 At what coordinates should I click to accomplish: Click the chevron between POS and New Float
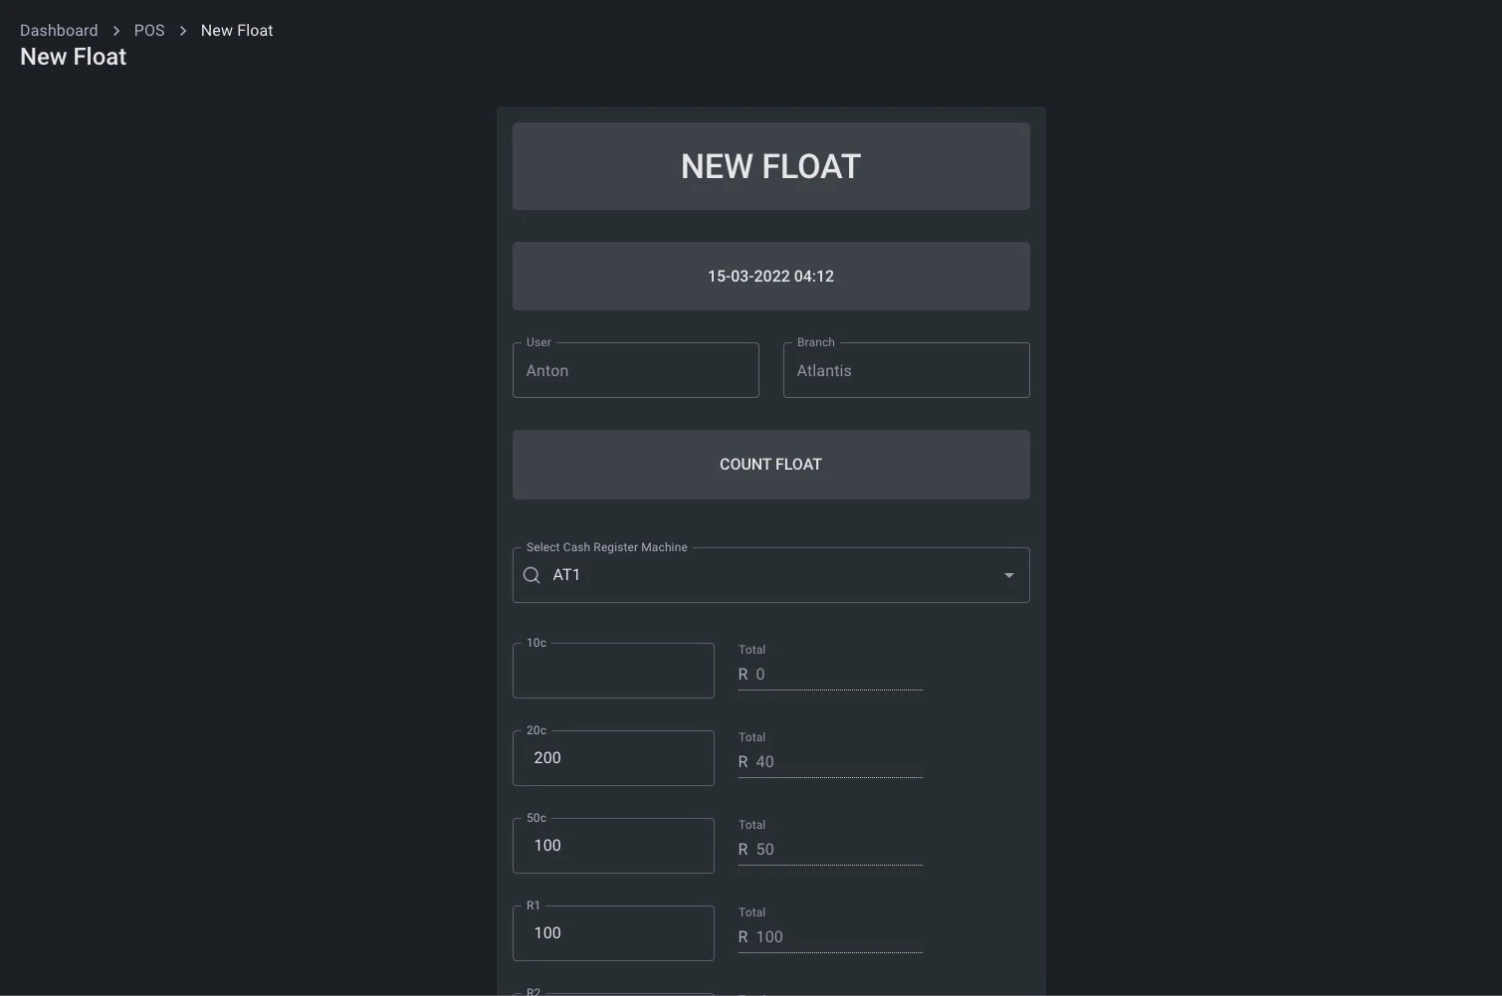tap(183, 31)
